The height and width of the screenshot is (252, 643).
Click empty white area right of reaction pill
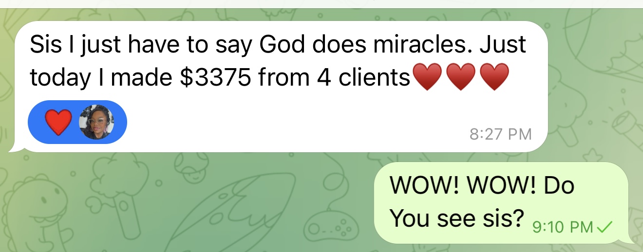coord(292,123)
